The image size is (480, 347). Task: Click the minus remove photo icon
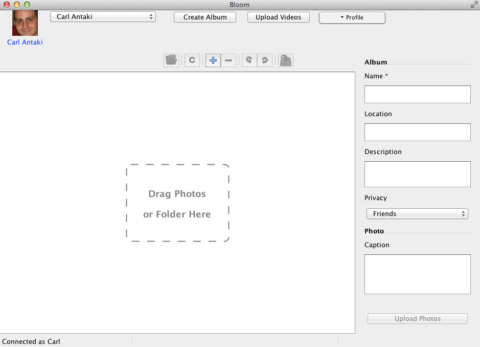[x=228, y=60]
